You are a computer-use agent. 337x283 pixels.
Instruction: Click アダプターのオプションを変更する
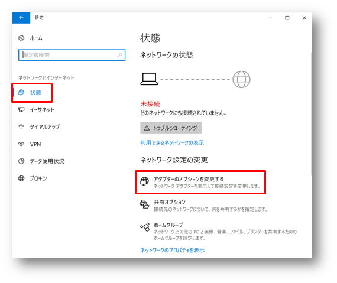pos(189,179)
